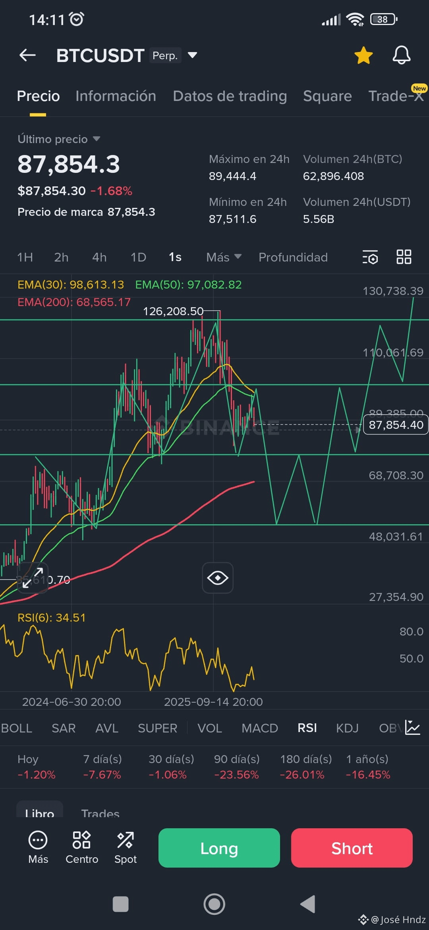Click the RSI(6): 34.51 label
The width and height of the screenshot is (429, 930).
[x=52, y=618]
